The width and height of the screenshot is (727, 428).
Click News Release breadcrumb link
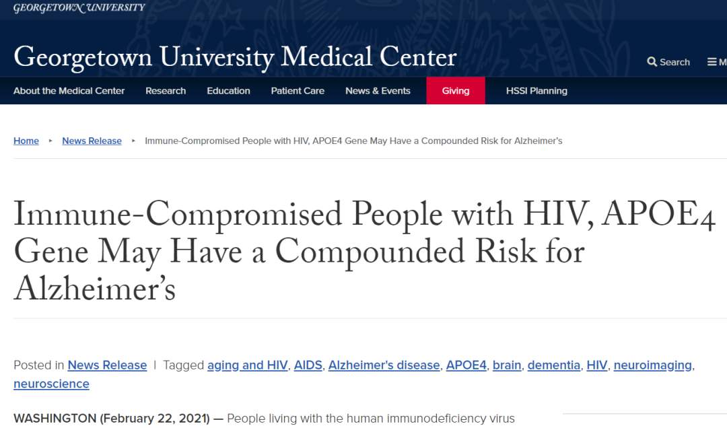pos(92,141)
